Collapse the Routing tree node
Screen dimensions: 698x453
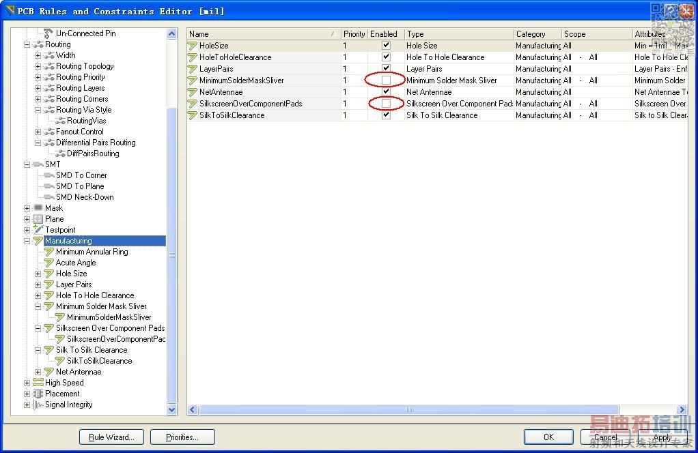click(27, 44)
